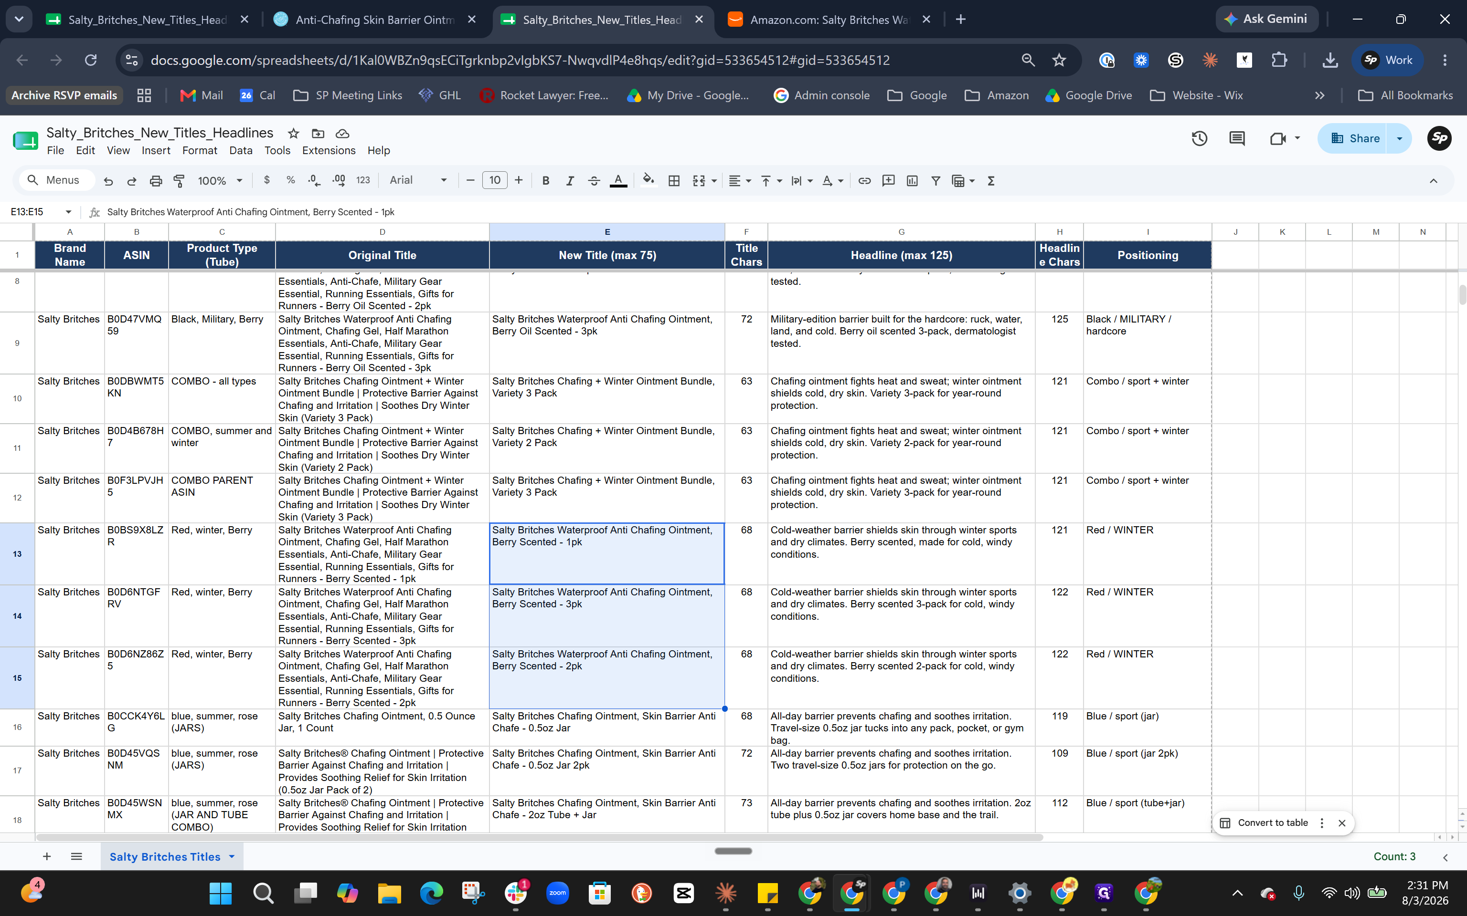Click the Undo icon in Sheets toolbar
This screenshot has width=1467, height=916.
[x=108, y=180]
